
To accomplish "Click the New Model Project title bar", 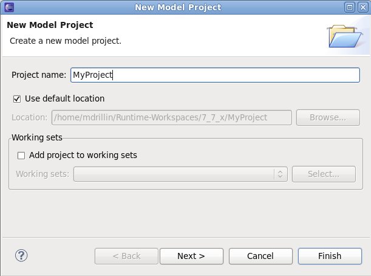I will point(178,7).
